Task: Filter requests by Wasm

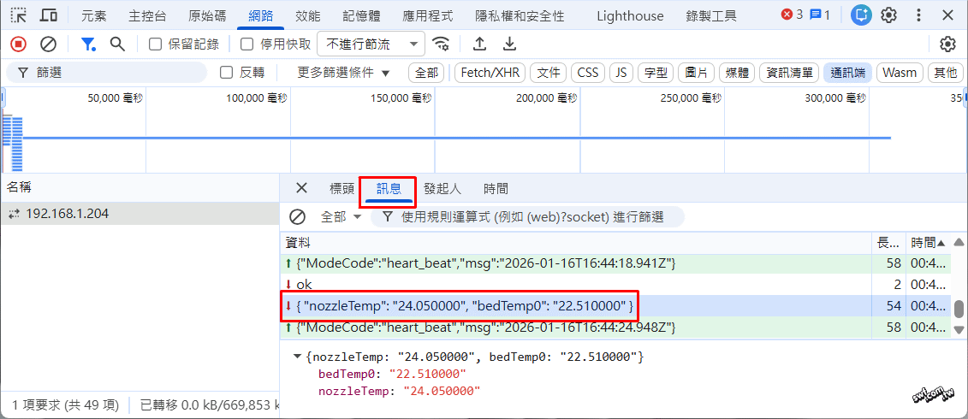Action: (900, 73)
